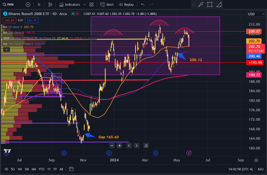Open dividend marker near March
This screenshot has width=267, height=175.
point(155,153)
